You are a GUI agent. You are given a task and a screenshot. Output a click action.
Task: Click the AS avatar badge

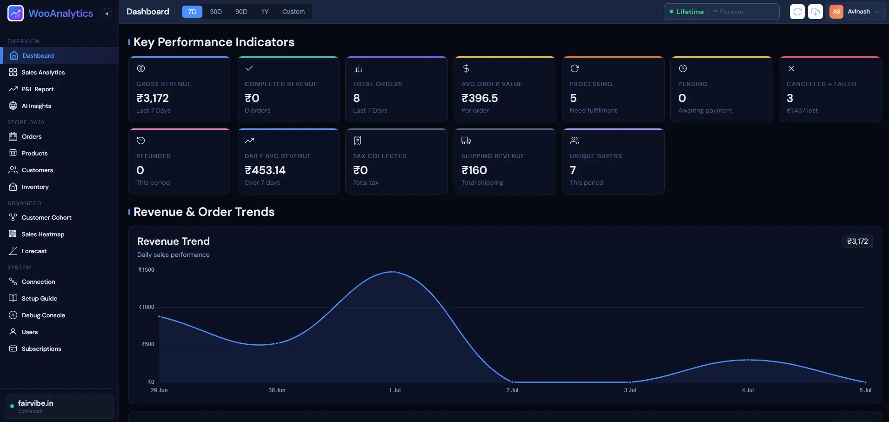[x=836, y=12]
